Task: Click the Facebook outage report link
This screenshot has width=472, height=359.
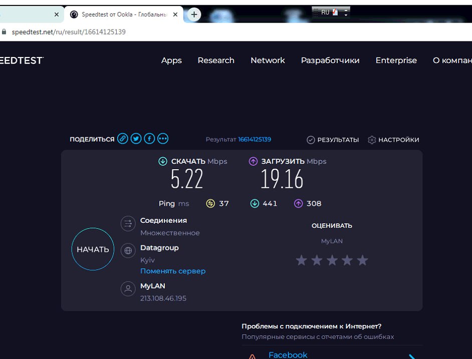Action: pyautogui.click(x=288, y=355)
